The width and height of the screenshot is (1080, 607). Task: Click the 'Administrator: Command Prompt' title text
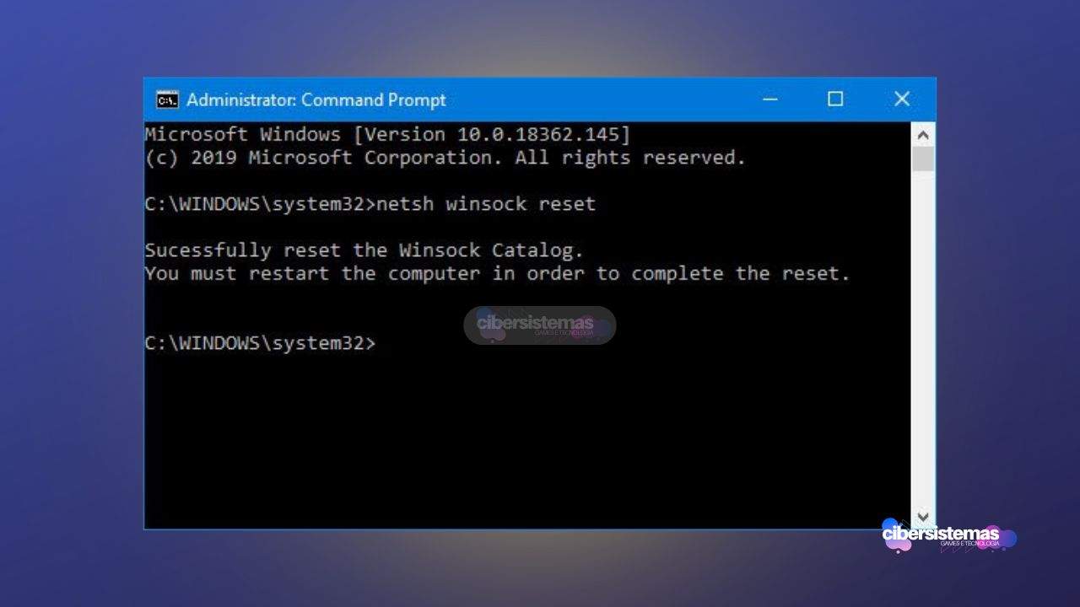click(316, 99)
